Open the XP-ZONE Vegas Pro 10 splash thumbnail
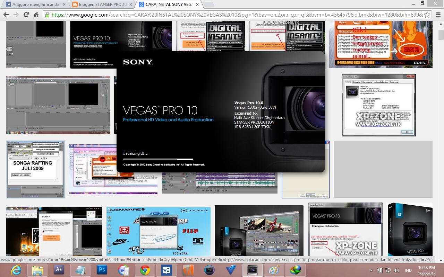444x277 pixels. point(121,45)
